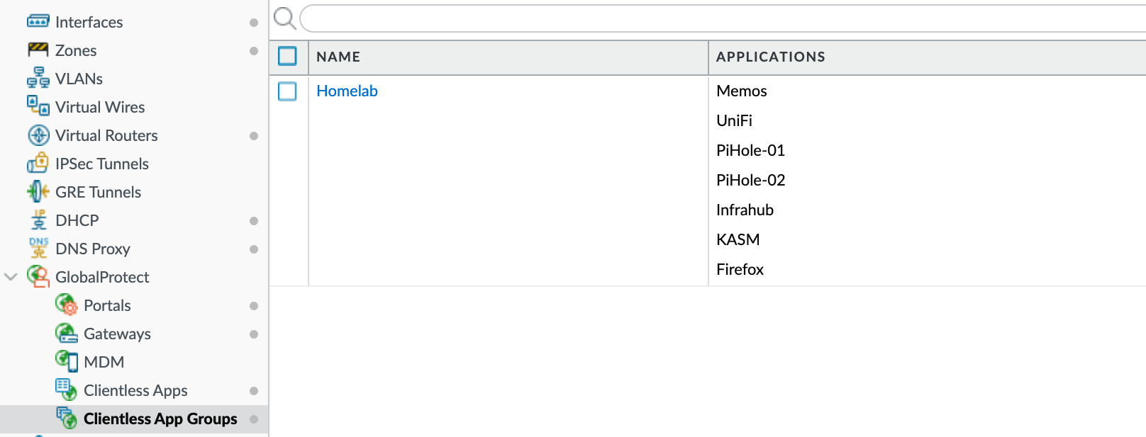Check the select-all checkbox in header
Viewport: 1146px width, 437px height.
click(287, 56)
